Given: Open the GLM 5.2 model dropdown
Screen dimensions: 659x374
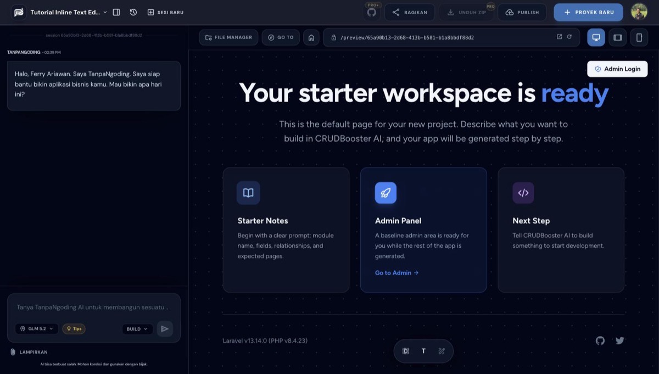Looking at the screenshot, I should coord(37,329).
